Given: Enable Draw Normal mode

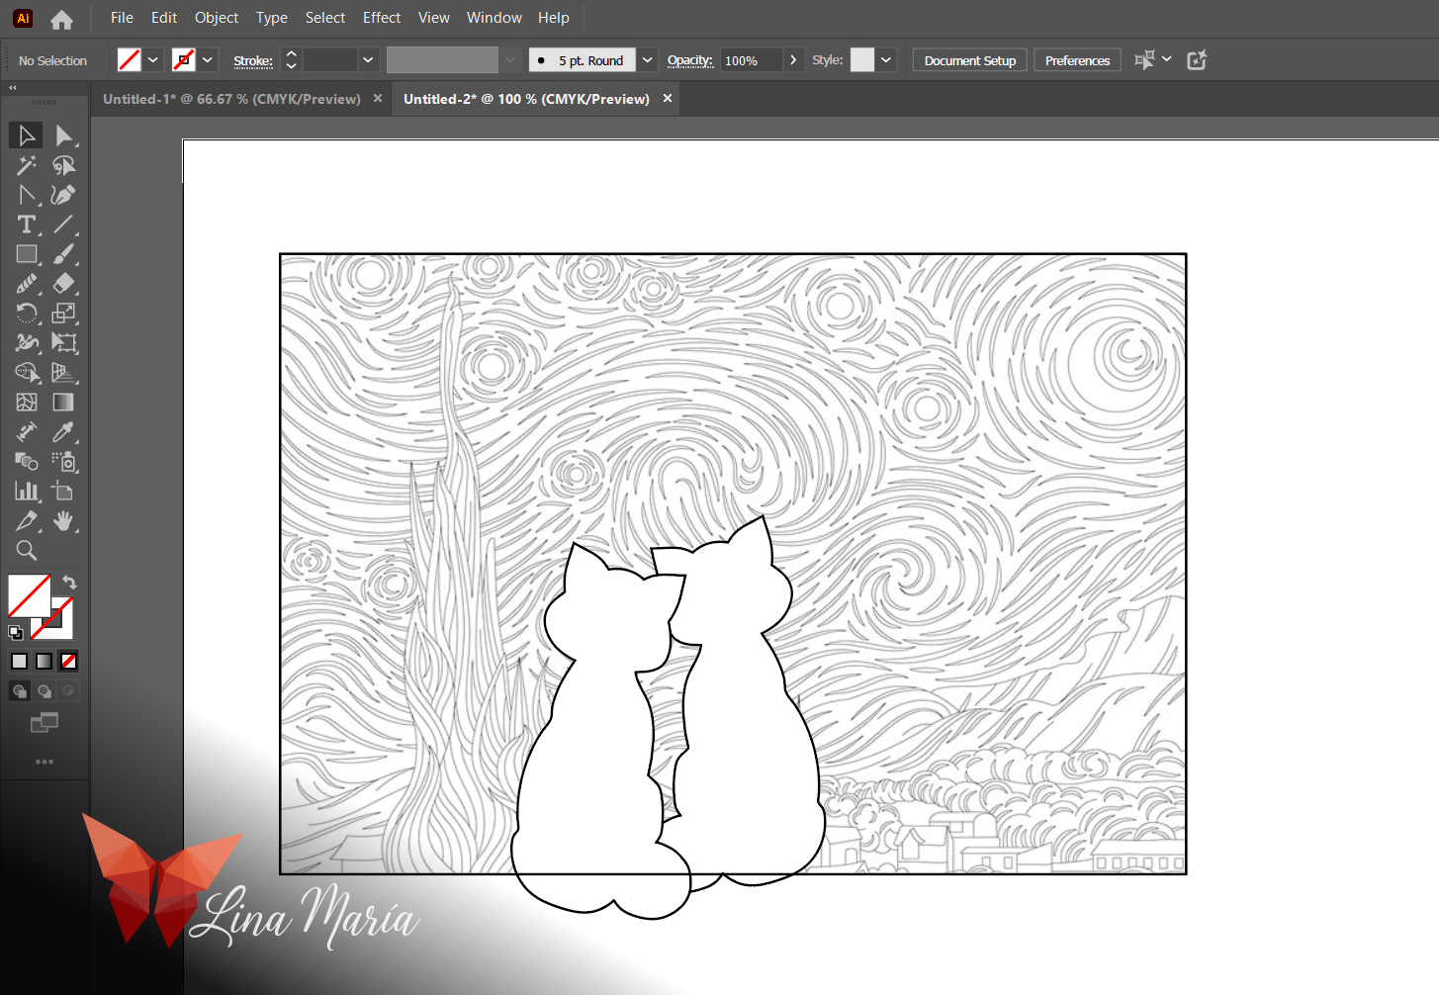Looking at the screenshot, I should [x=19, y=691].
